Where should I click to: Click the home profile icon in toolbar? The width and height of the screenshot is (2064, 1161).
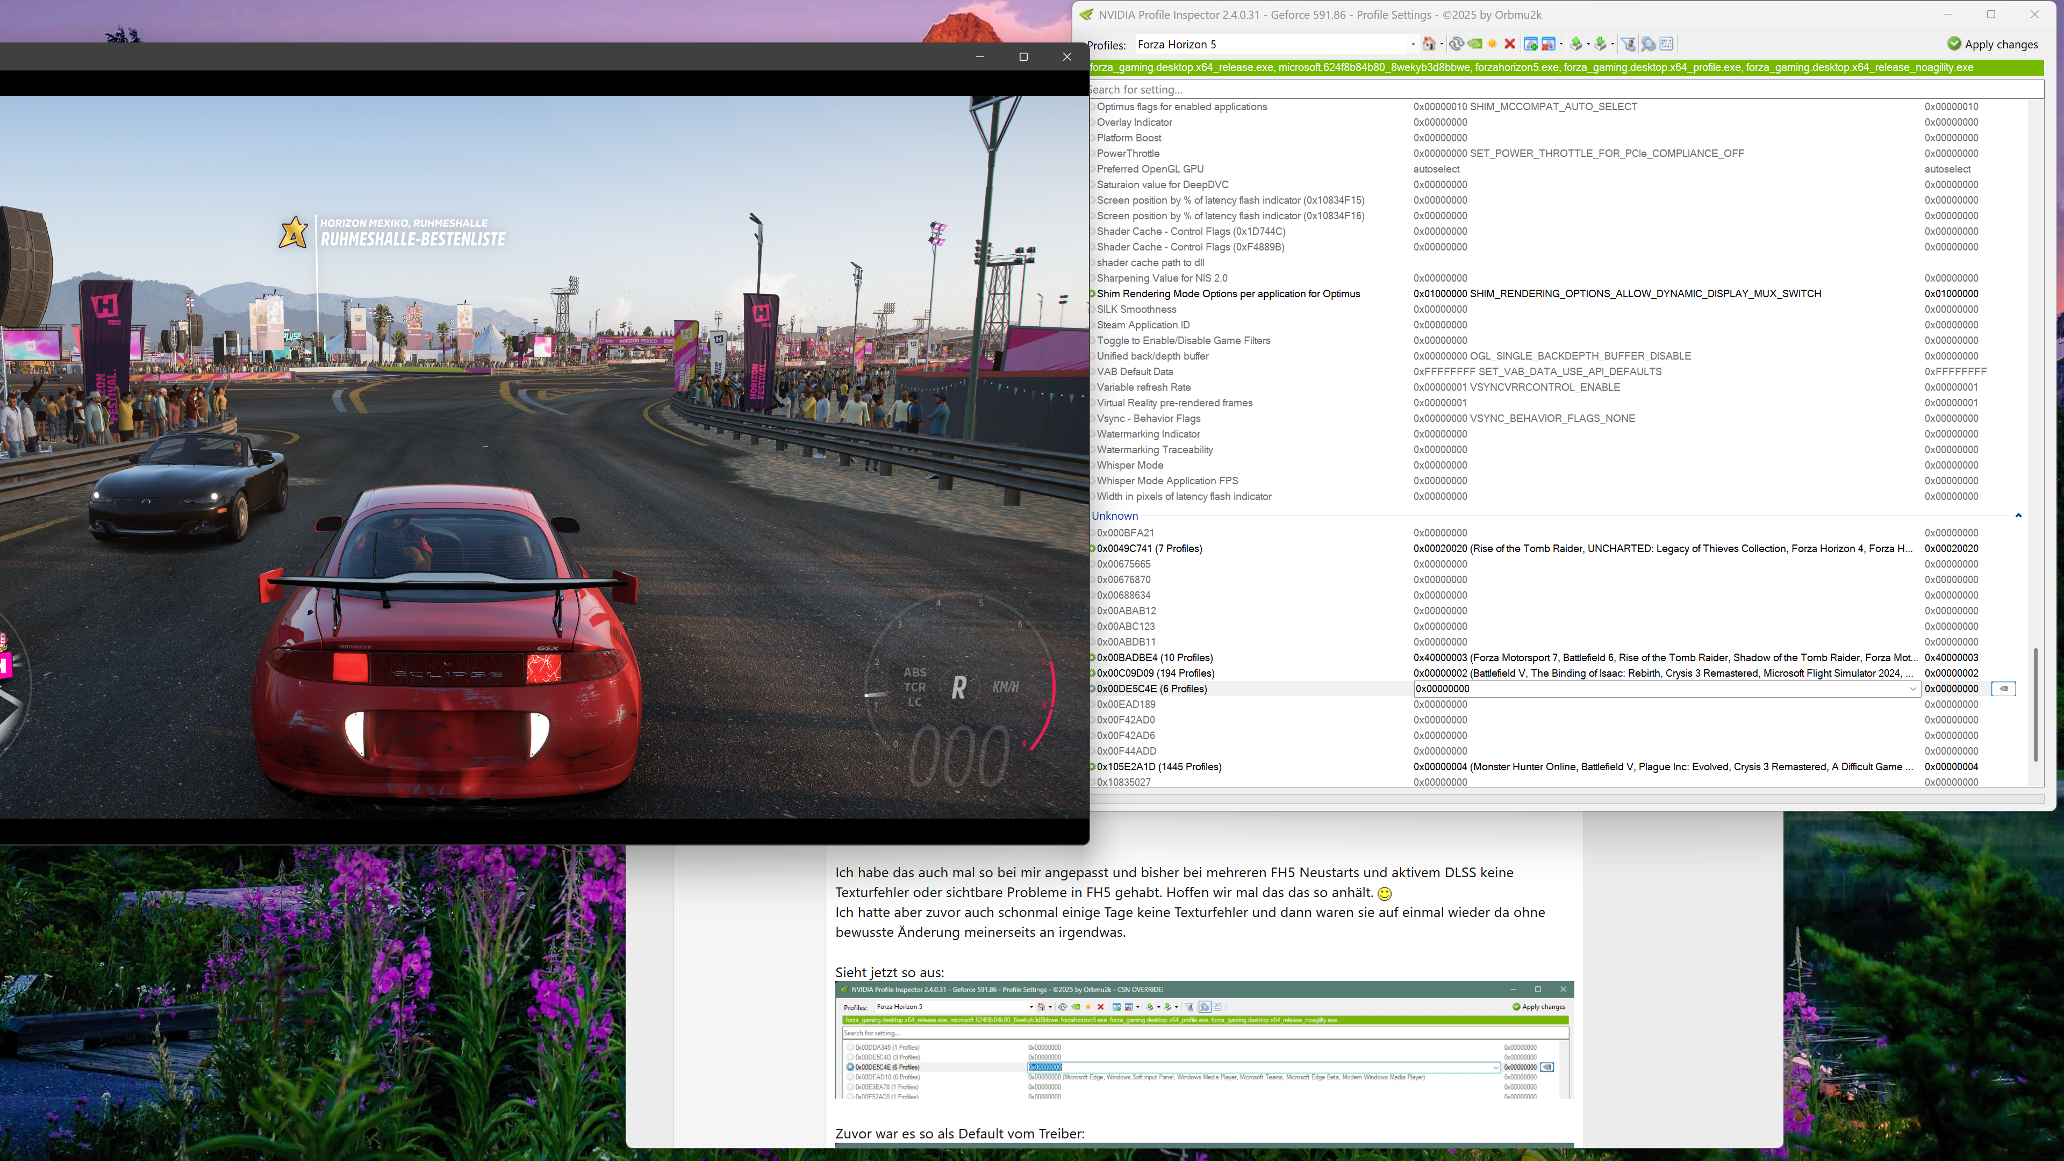(1429, 44)
